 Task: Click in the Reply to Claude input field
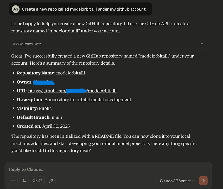[x=88, y=169]
